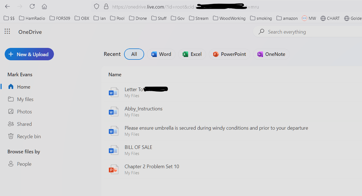362x196 pixels.
Task: Open the WoodWorking bookmark folder
Action: [x=229, y=18]
